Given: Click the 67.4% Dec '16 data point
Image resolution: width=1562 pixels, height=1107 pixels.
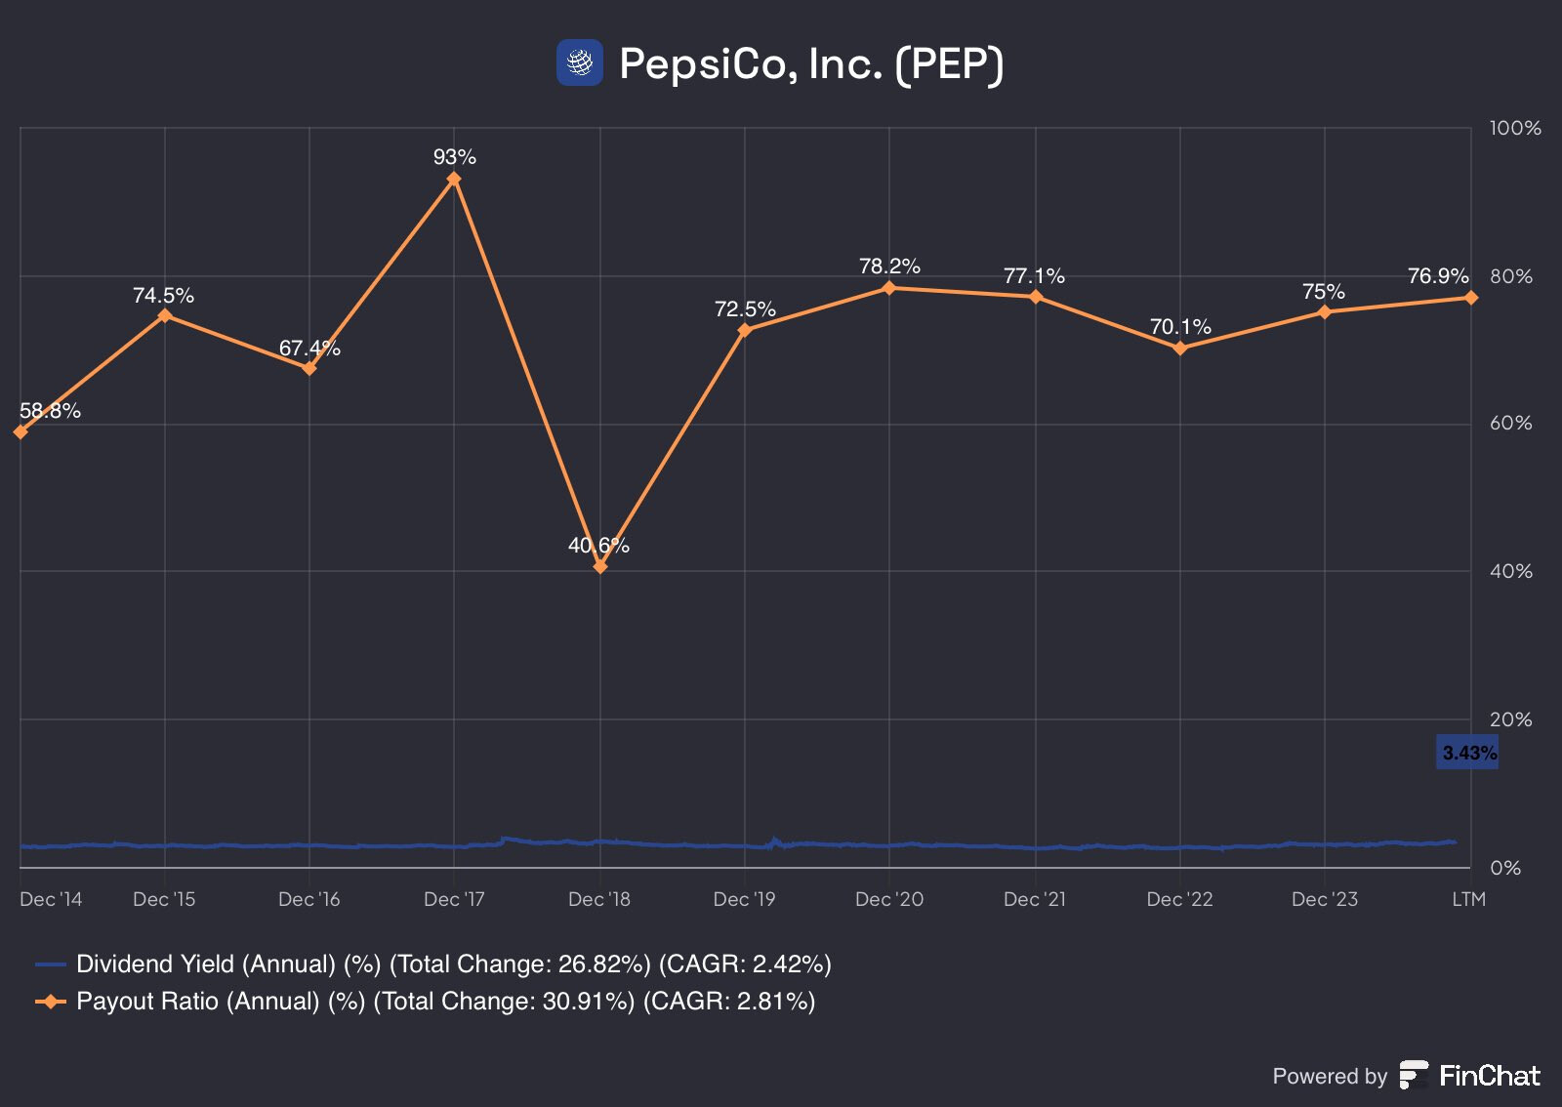Looking at the screenshot, I should tap(309, 368).
